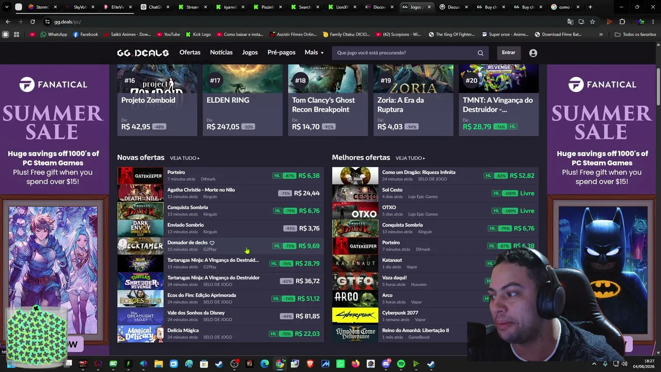Open Microsoft Edge from the taskbar
Image resolution: width=661 pixels, height=372 pixels.
click(264, 364)
